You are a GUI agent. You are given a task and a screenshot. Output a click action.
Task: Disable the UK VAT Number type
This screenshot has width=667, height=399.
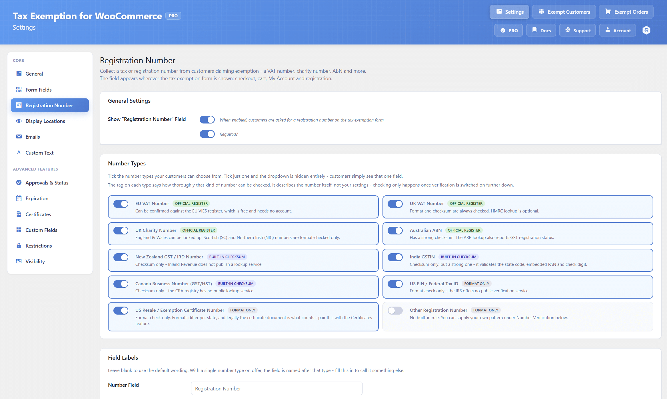pos(395,204)
